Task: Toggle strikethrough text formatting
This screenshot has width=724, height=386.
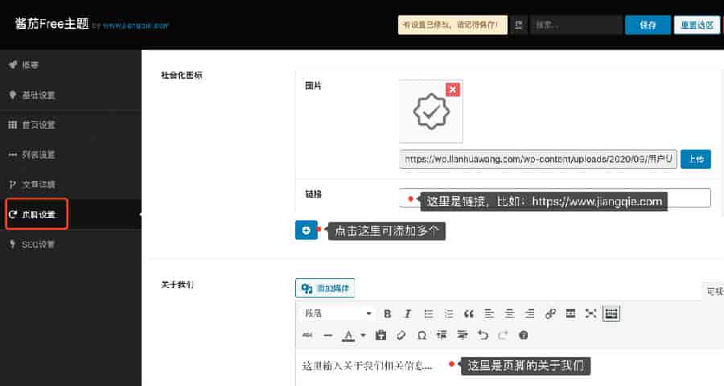Action: [x=307, y=335]
